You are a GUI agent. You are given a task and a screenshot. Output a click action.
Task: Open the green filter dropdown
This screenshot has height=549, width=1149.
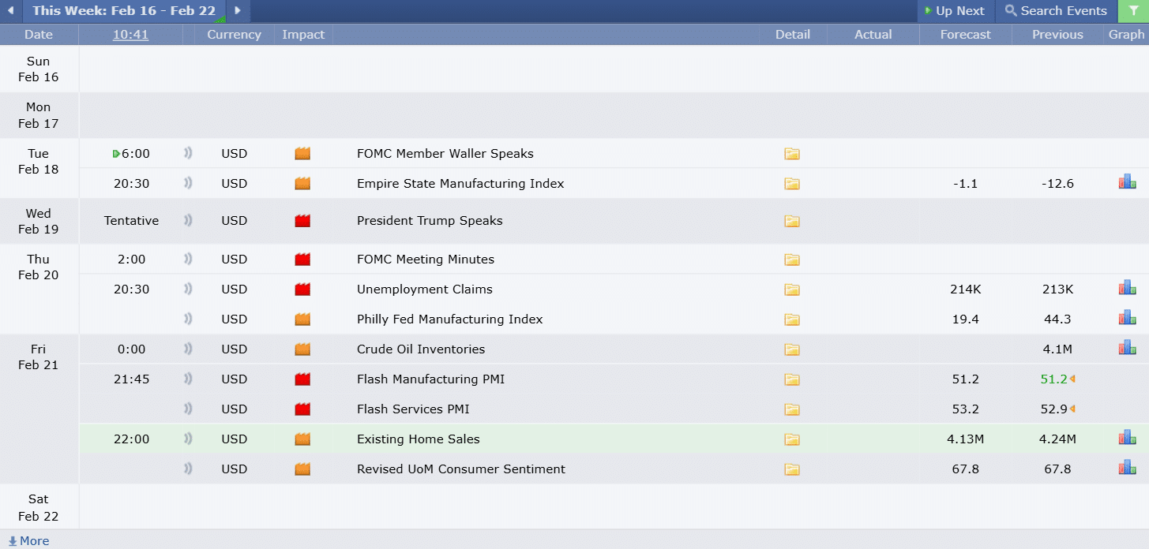point(1133,11)
